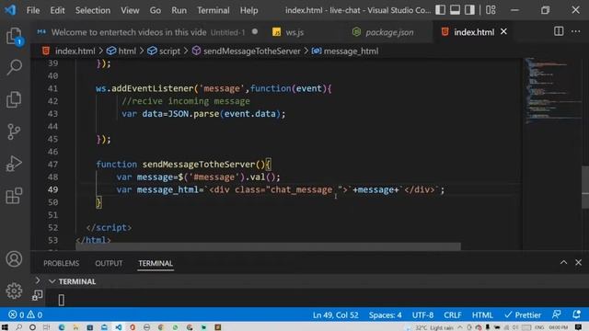This screenshot has height=331, width=589.
Task: Click the Windows Start button
Action: click(x=5, y=327)
